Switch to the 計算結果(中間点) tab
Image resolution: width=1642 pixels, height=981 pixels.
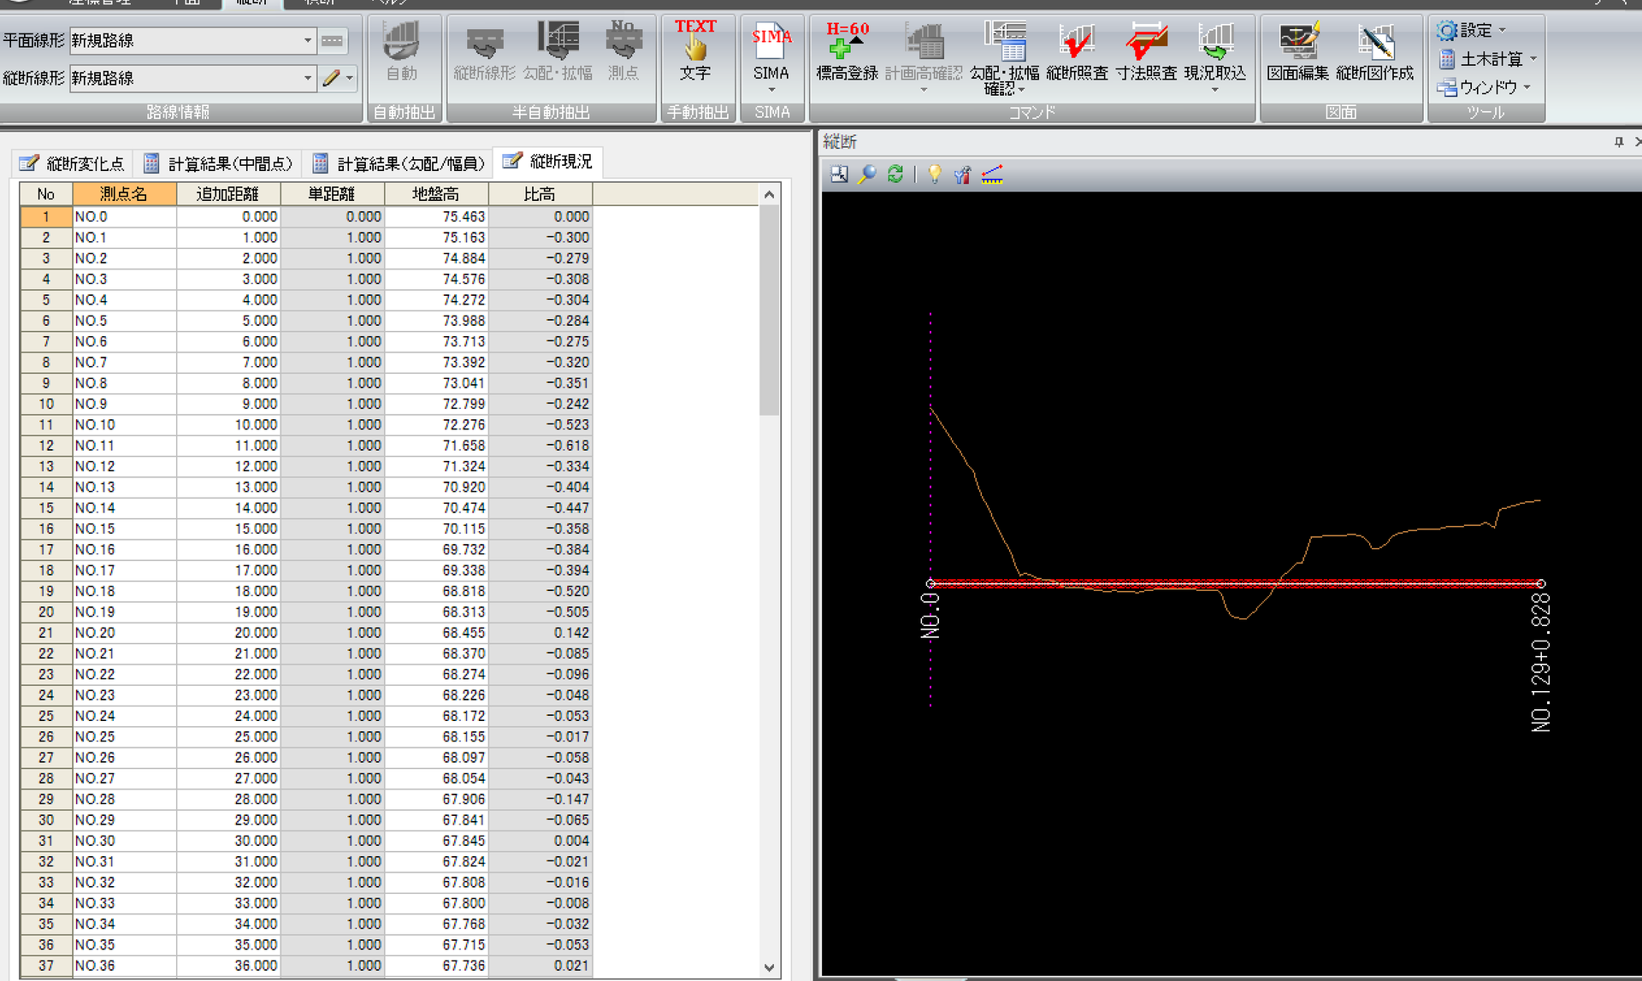coord(219,163)
